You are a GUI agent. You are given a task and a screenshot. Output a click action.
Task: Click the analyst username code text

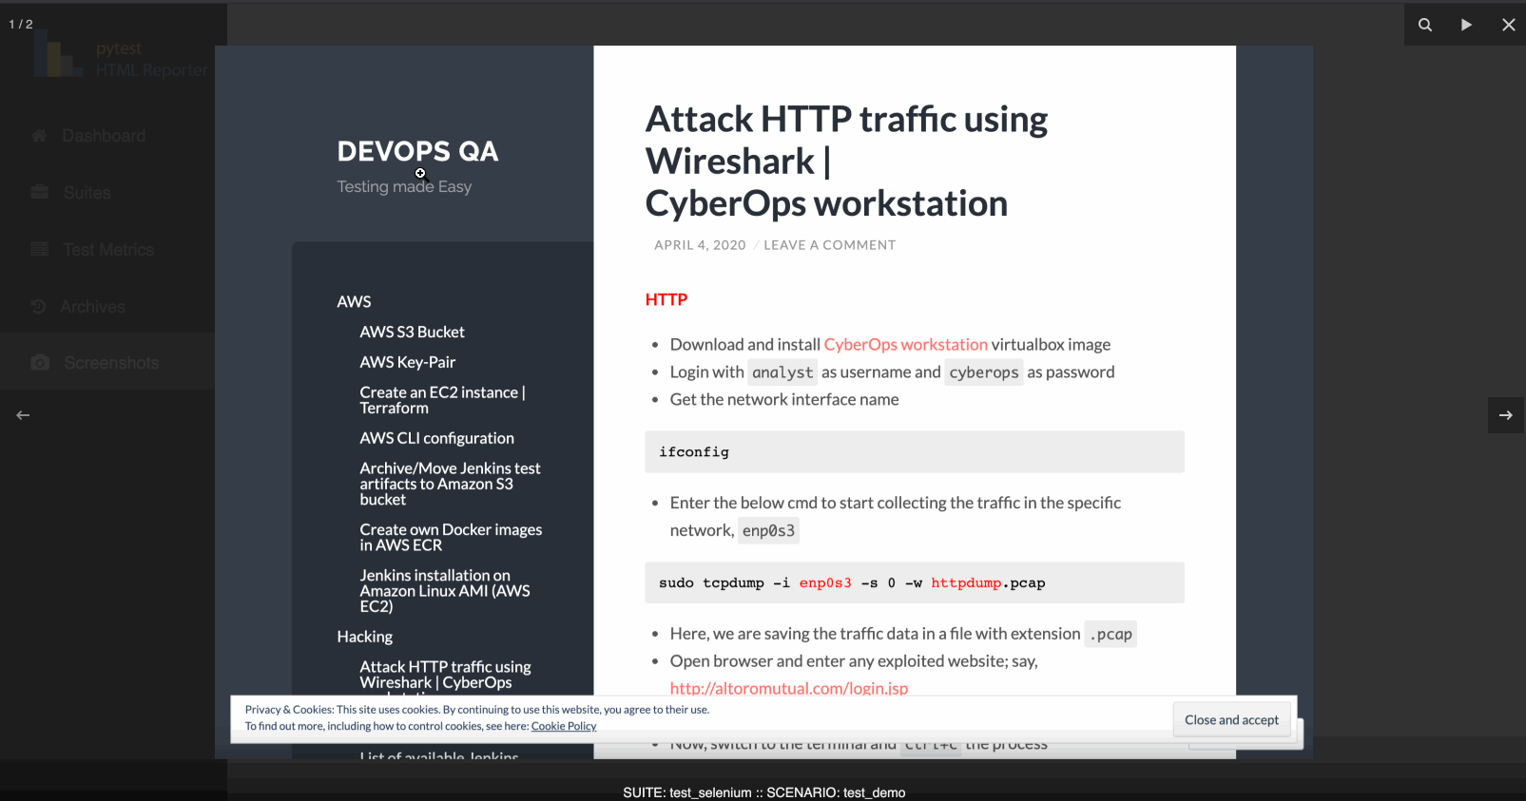click(x=782, y=372)
